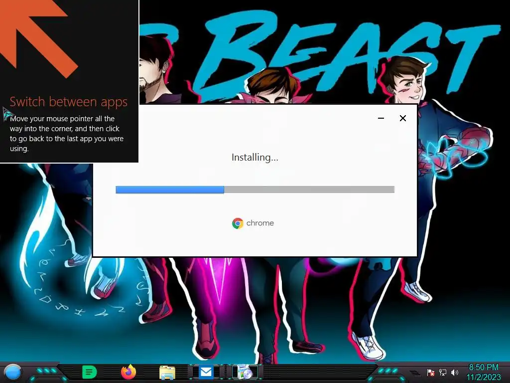Open network status icon in tray
The image size is (510, 383).
coord(443,372)
